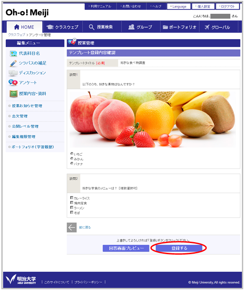Click the grey back arrow icon
Screen dimensions: 245x291
coord(71,227)
